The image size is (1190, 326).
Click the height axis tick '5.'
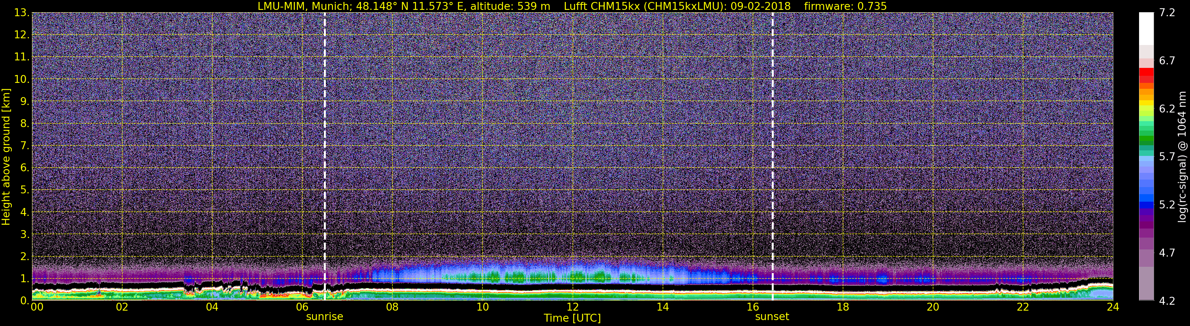click(24, 190)
